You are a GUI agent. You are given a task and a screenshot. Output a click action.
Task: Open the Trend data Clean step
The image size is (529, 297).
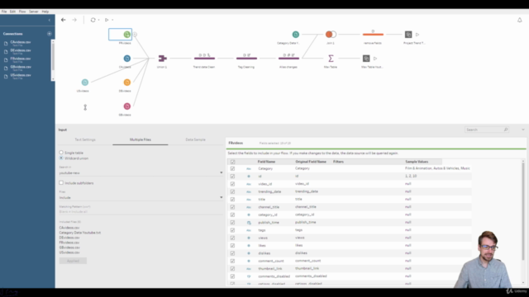[x=204, y=59]
